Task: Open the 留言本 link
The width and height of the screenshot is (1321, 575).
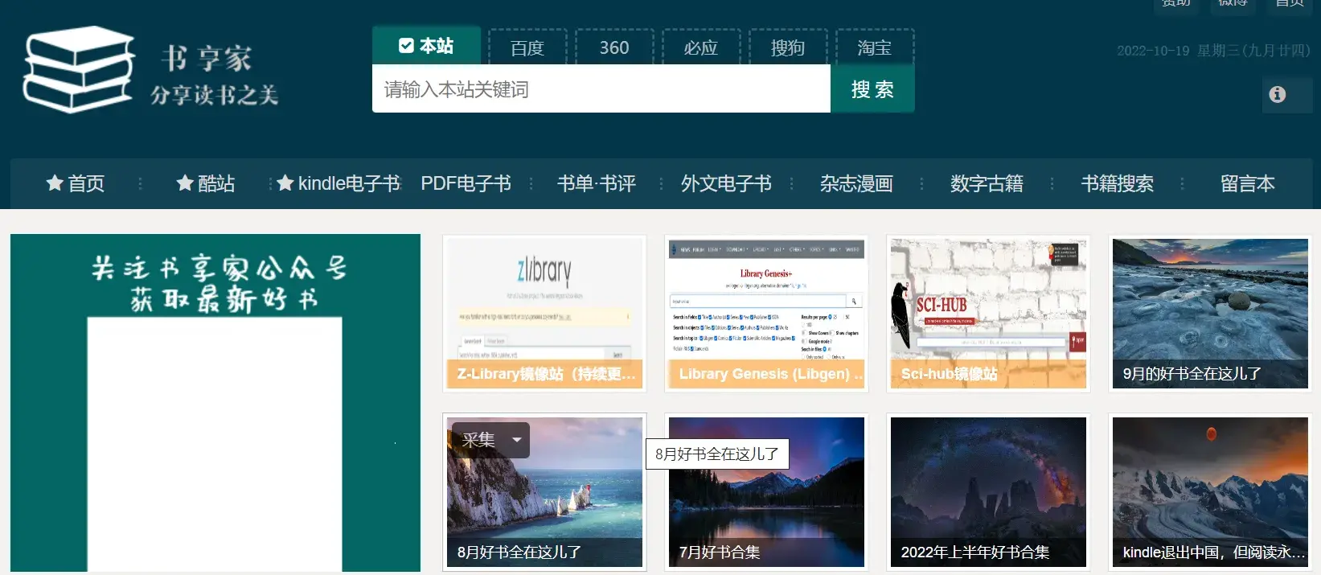Action: click(x=1247, y=183)
